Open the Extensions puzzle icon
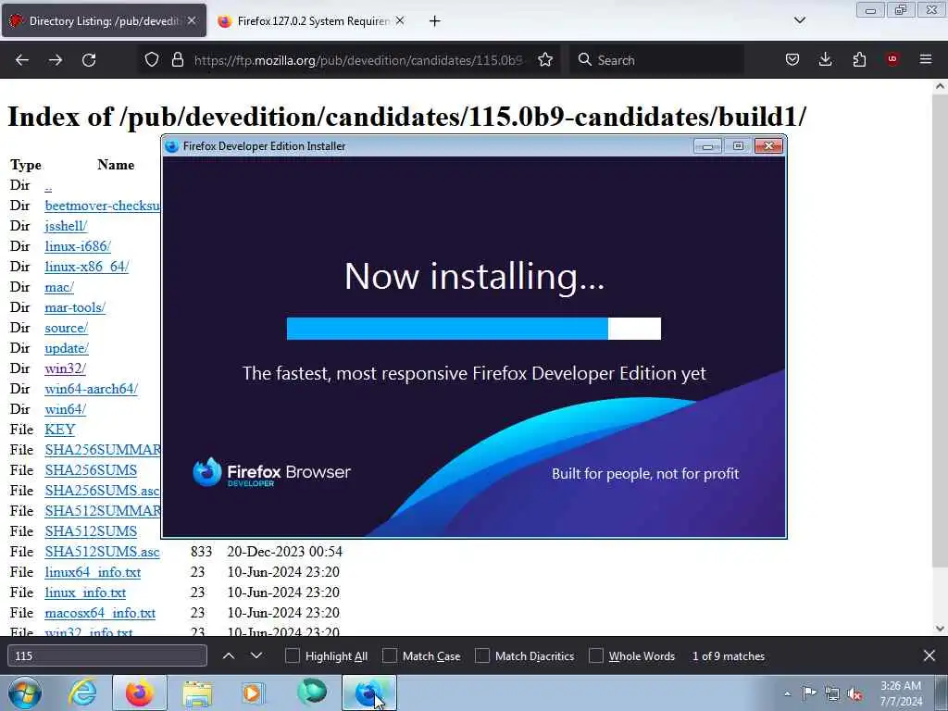 [859, 60]
